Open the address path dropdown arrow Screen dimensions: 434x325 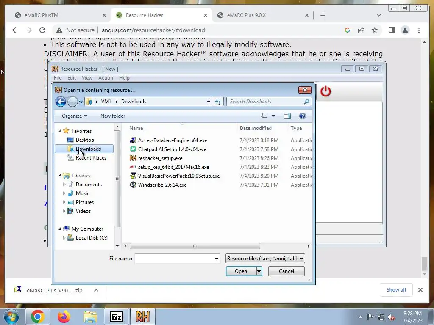click(x=209, y=102)
